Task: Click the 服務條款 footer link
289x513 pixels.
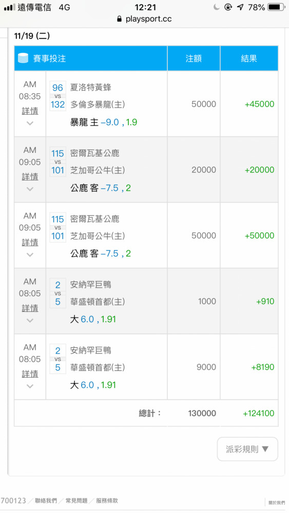Action: point(107,501)
